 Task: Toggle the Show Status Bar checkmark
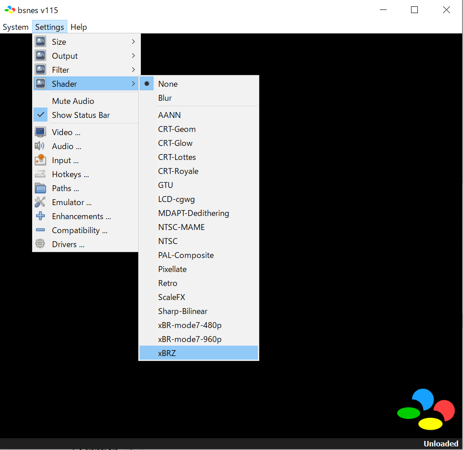(x=41, y=115)
